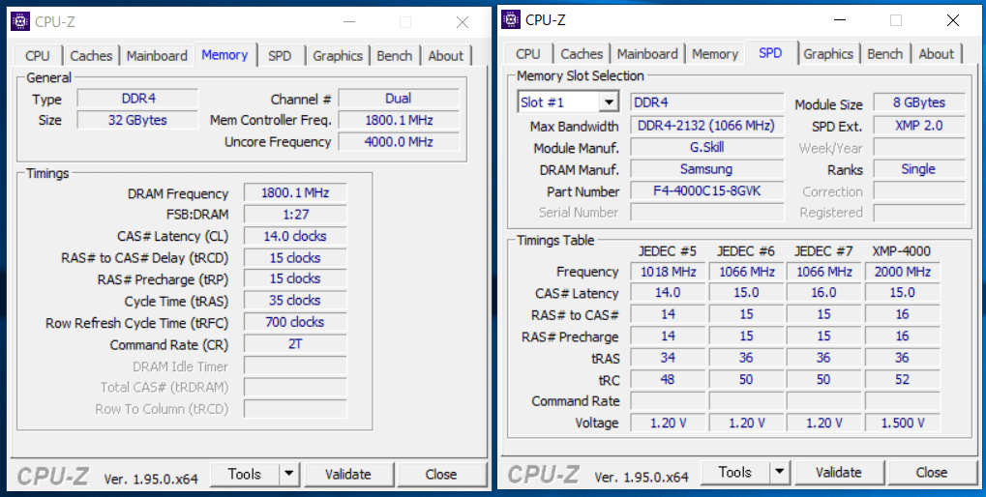Image resolution: width=986 pixels, height=497 pixels.
Task: Select Mainboard tab in left window
Action: pyautogui.click(x=157, y=56)
